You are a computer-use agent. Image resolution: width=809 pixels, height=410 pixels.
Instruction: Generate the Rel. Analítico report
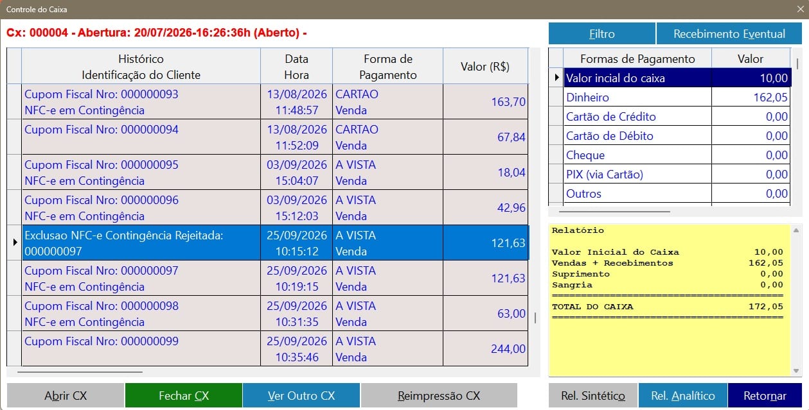[x=683, y=396]
